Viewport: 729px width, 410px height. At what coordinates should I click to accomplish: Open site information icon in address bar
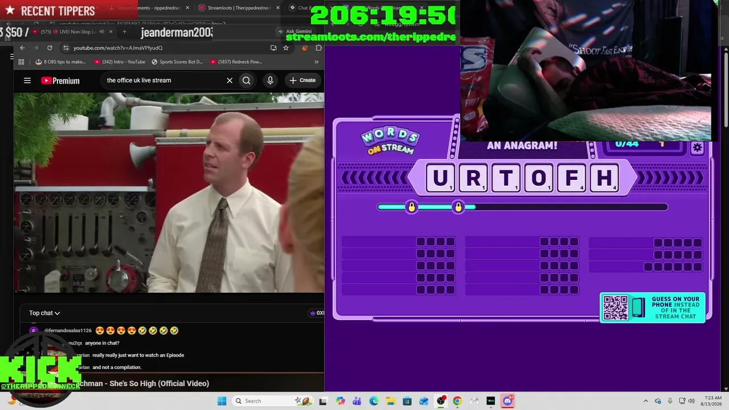click(x=66, y=48)
